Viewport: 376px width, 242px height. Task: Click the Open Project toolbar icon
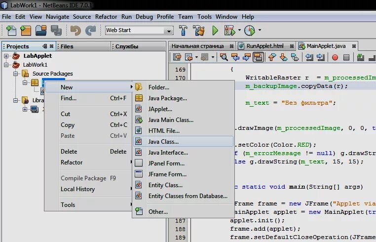(41, 31)
